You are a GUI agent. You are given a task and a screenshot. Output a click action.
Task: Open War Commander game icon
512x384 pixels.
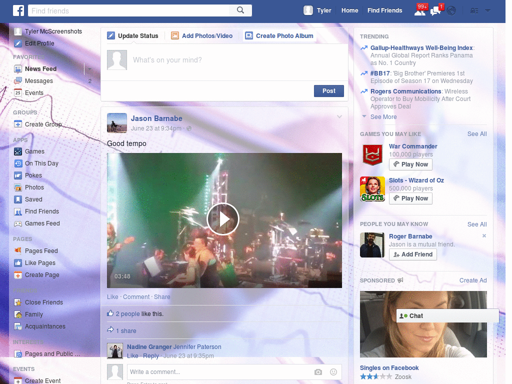coord(372,155)
